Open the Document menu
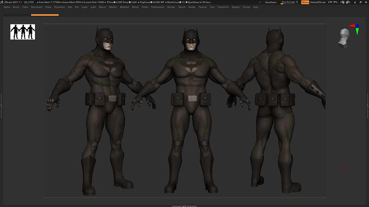 click(x=37, y=7)
